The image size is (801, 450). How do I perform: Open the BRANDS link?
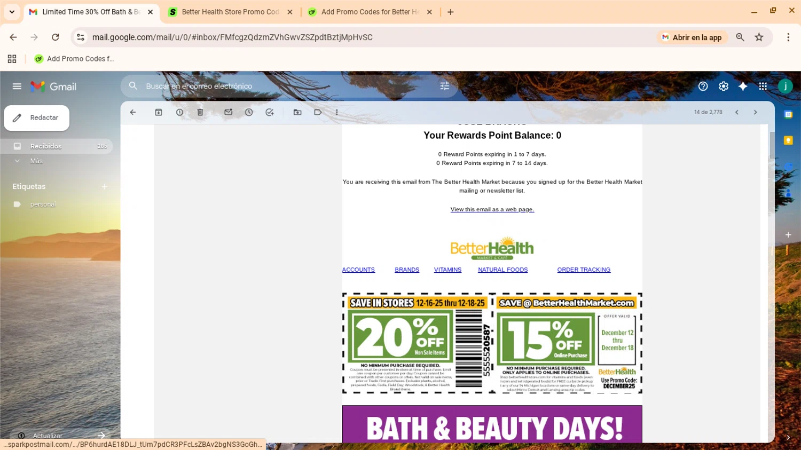407,270
